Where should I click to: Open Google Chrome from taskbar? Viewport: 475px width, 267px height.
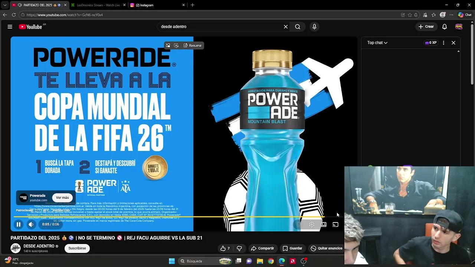(271, 261)
